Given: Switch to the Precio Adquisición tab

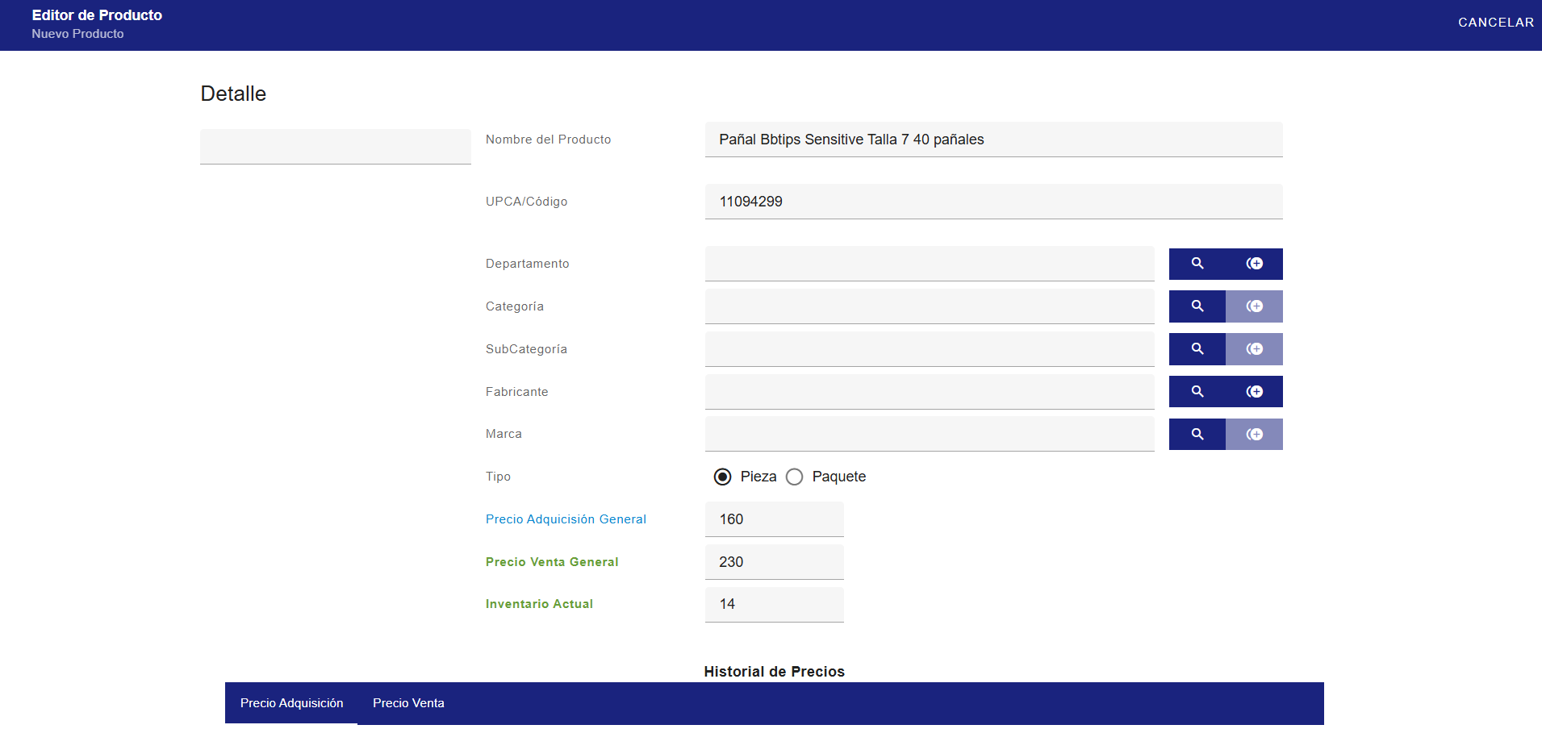Looking at the screenshot, I should point(291,703).
